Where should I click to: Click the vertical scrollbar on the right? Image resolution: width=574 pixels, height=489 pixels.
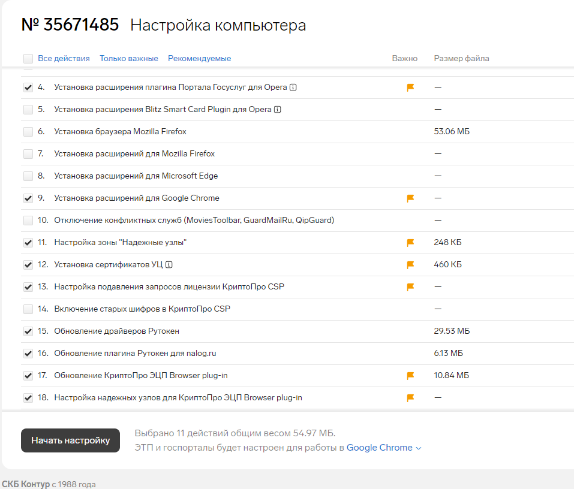(x=570, y=240)
